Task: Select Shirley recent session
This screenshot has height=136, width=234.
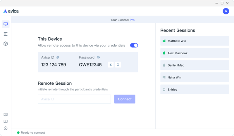Action: point(195,89)
